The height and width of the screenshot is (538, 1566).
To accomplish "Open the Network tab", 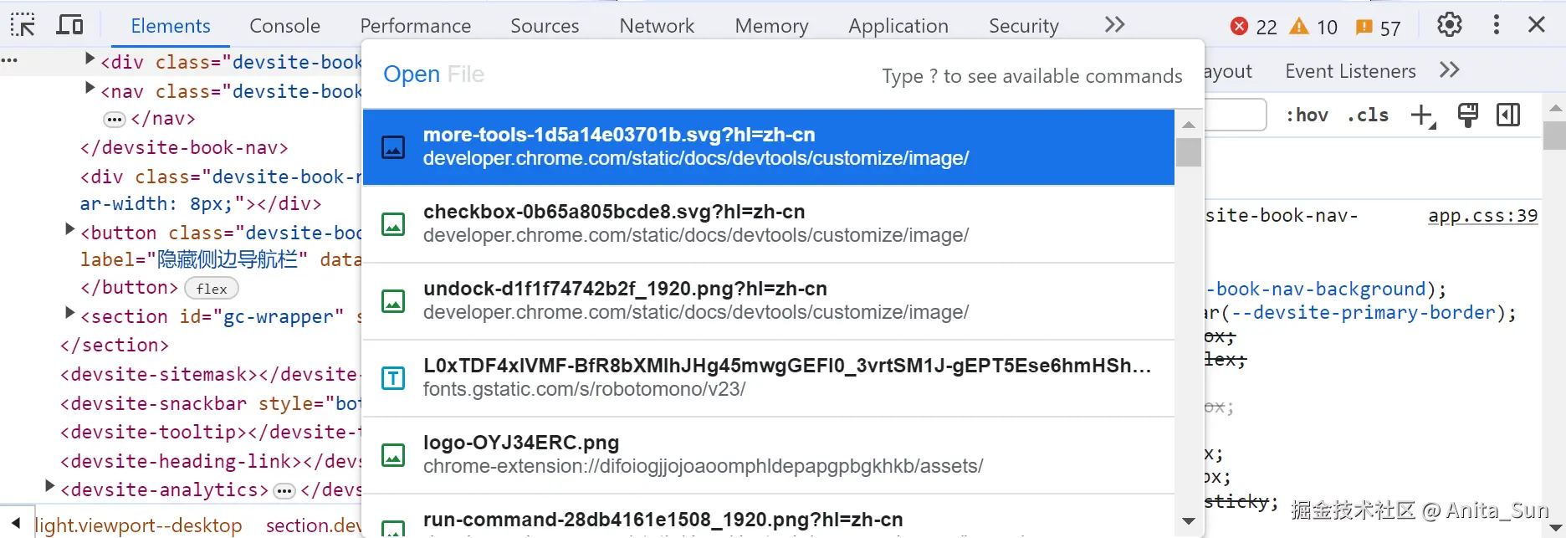I will (x=657, y=26).
